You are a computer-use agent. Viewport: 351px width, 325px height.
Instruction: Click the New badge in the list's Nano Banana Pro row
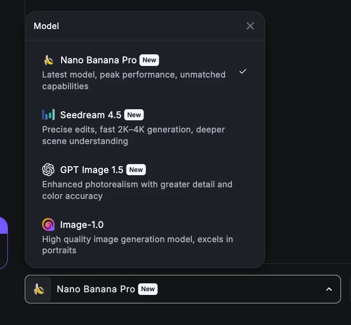(149, 60)
